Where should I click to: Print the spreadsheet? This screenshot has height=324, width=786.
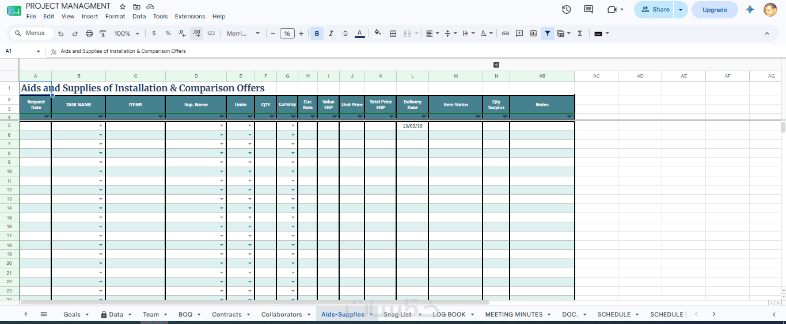(x=89, y=33)
